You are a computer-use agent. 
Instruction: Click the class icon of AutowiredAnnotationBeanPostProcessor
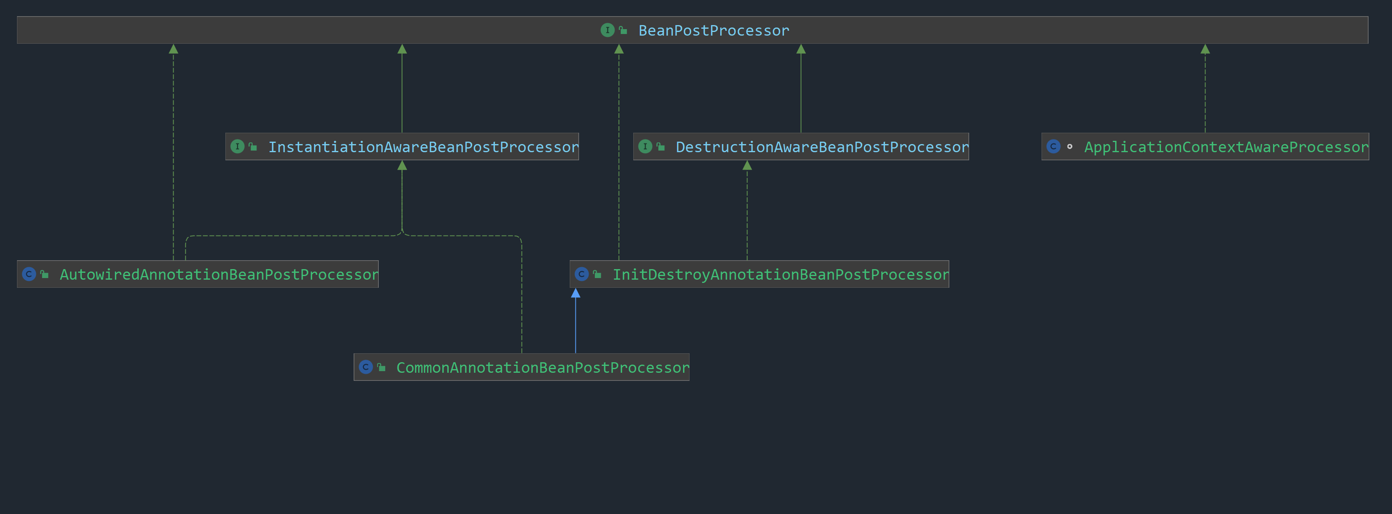point(29,274)
